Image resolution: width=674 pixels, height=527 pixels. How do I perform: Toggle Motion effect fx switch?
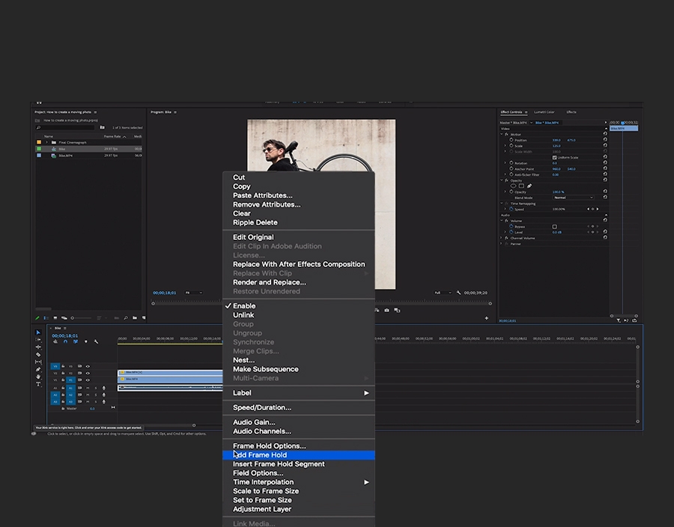[x=506, y=135]
